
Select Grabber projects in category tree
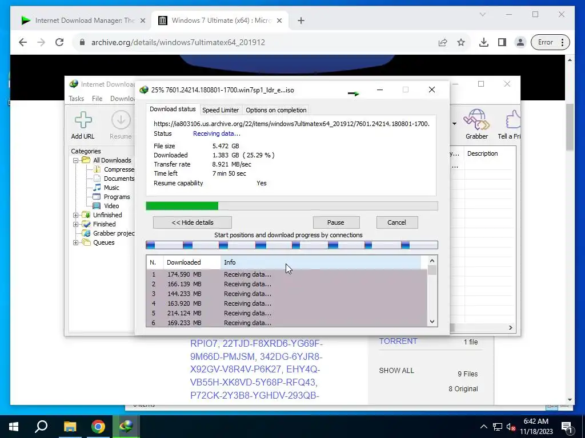(x=114, y=233)
